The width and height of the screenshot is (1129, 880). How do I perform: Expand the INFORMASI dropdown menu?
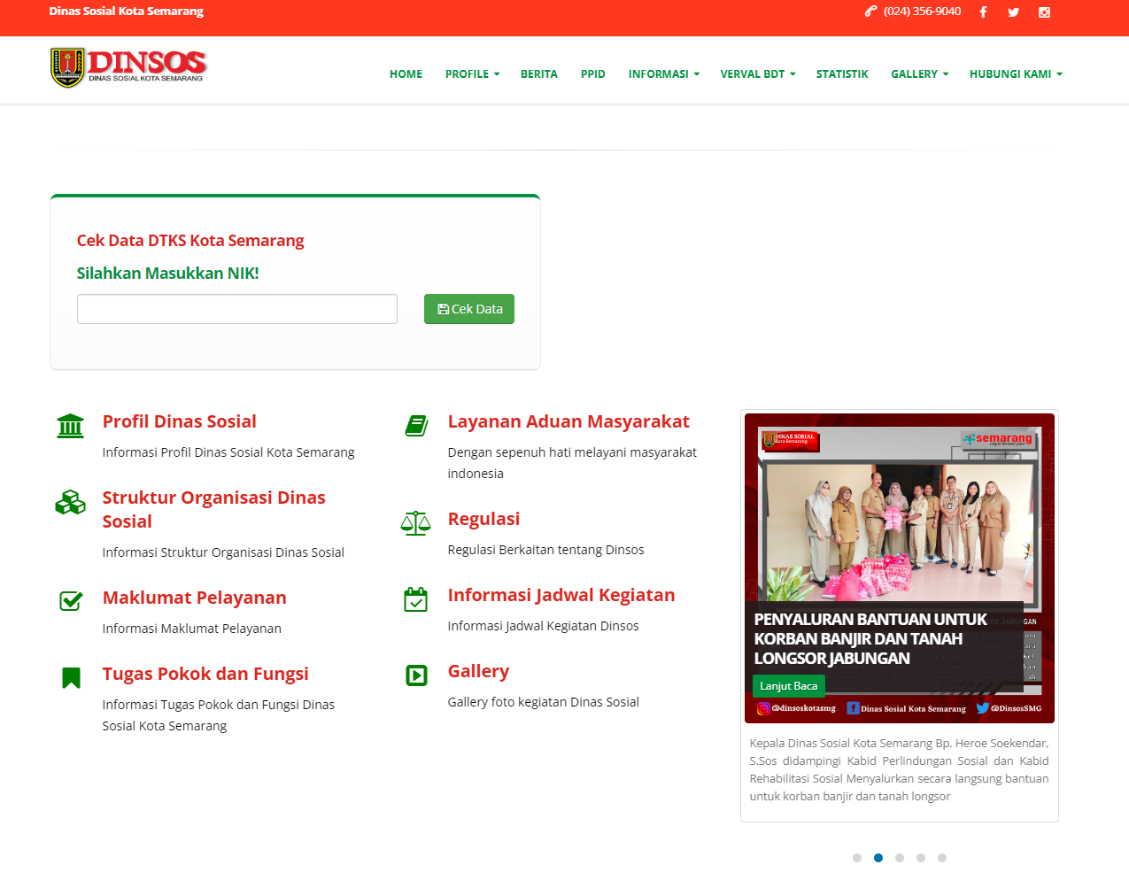[663, 74]
